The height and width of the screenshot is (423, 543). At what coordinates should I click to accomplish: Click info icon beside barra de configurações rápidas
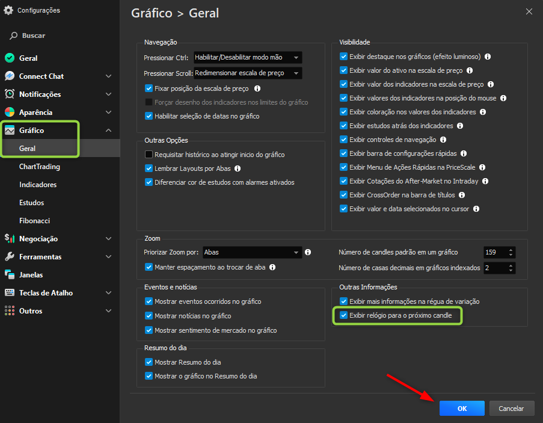pyautogui.click(x=464, y=153)
